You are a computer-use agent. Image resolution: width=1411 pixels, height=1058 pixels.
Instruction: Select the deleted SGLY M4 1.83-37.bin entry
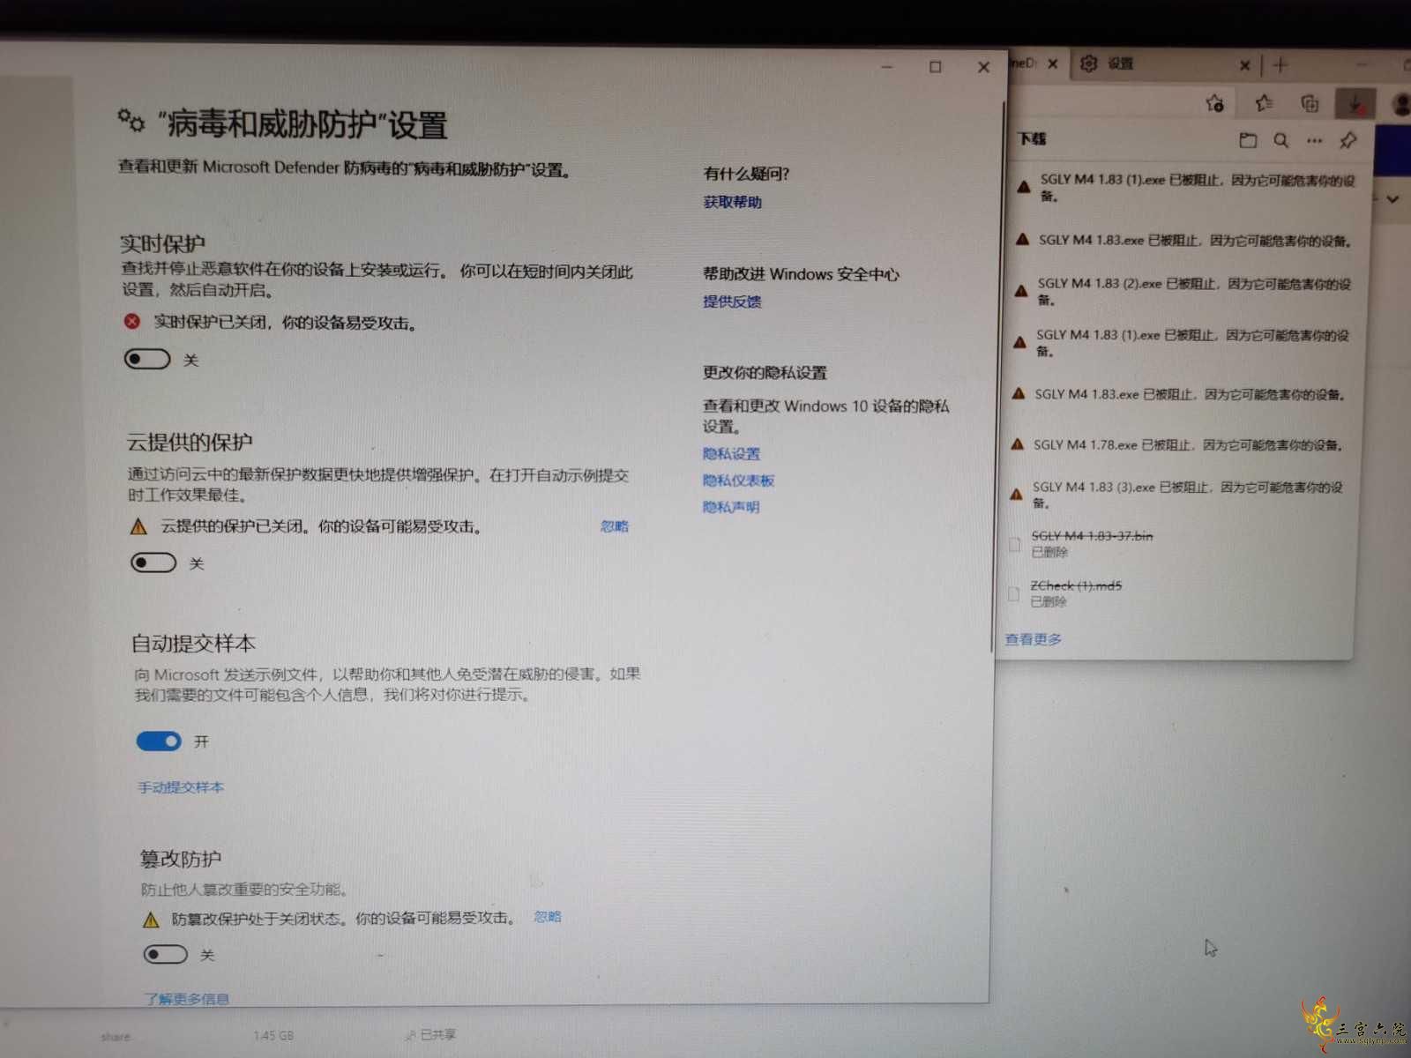[x=1182, y=543]
